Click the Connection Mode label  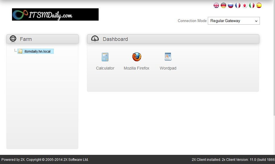coord(192,21)
